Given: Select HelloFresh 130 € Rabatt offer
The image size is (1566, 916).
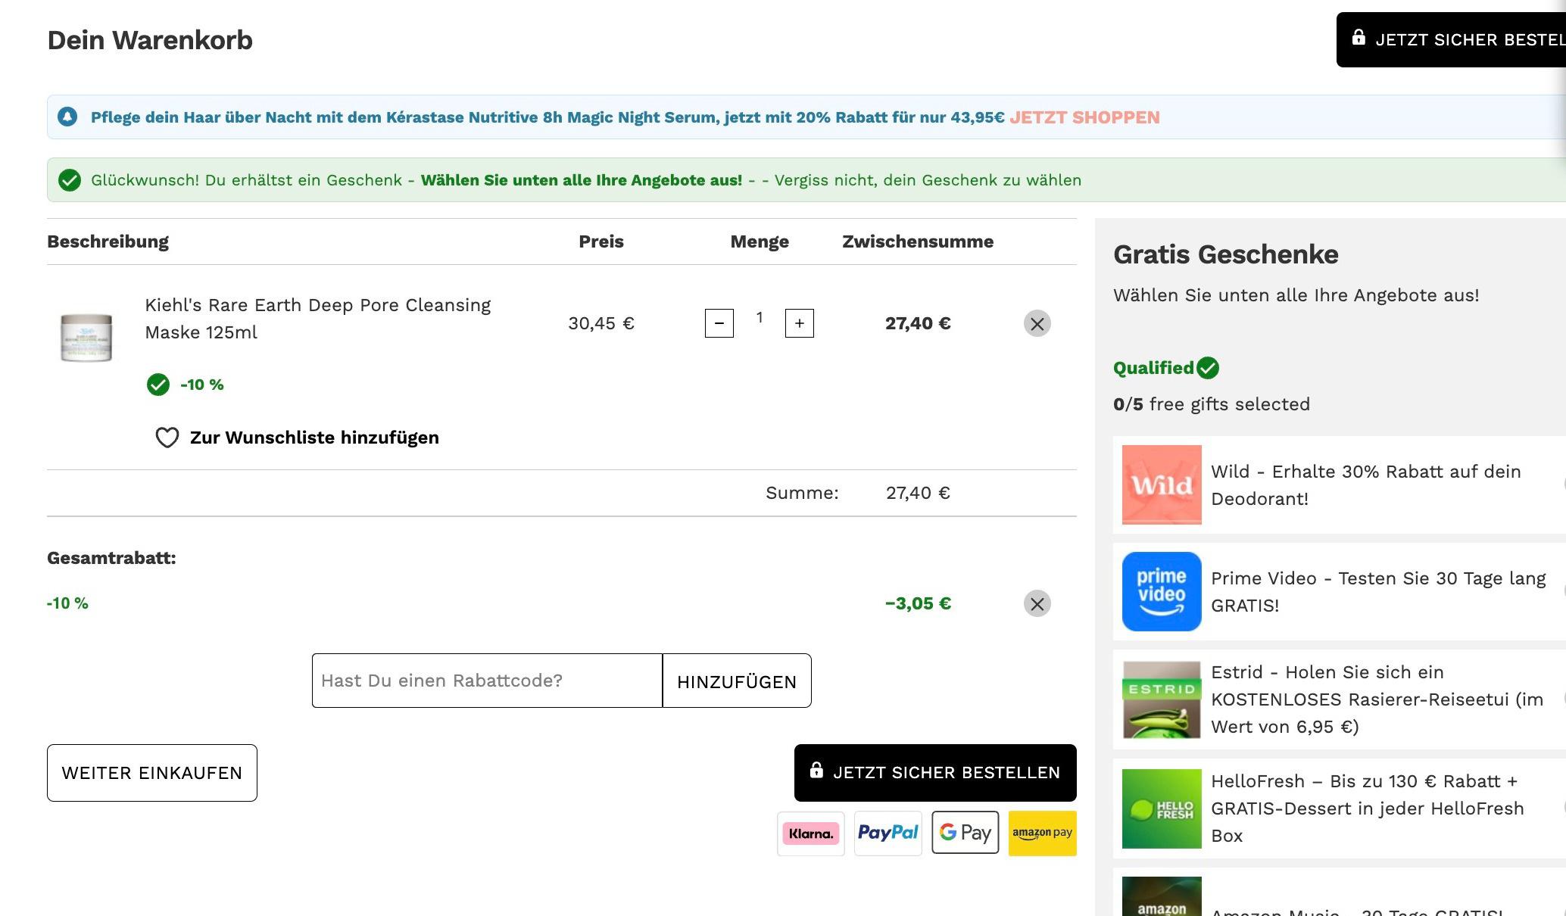Looking at the screenshot, I should 1368,809.
